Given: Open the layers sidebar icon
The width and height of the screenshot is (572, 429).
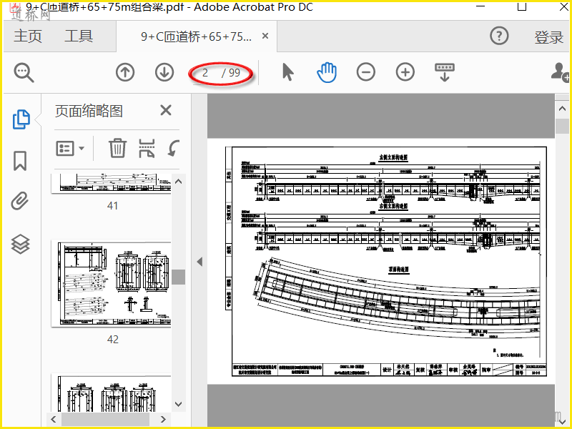Looking at the screenshot, I should coord(20,244).
